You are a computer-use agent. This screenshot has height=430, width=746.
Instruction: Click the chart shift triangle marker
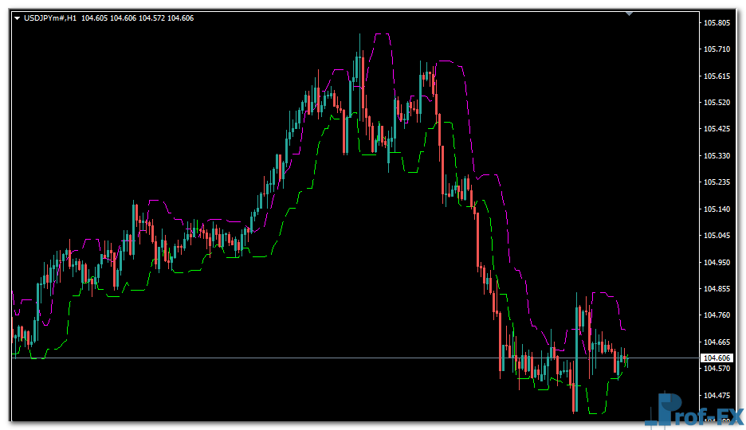coord(630,14)
